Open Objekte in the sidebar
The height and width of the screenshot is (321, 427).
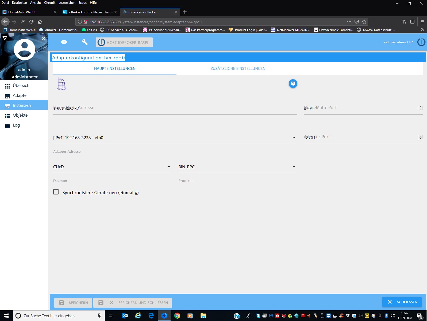coord(24,115)
